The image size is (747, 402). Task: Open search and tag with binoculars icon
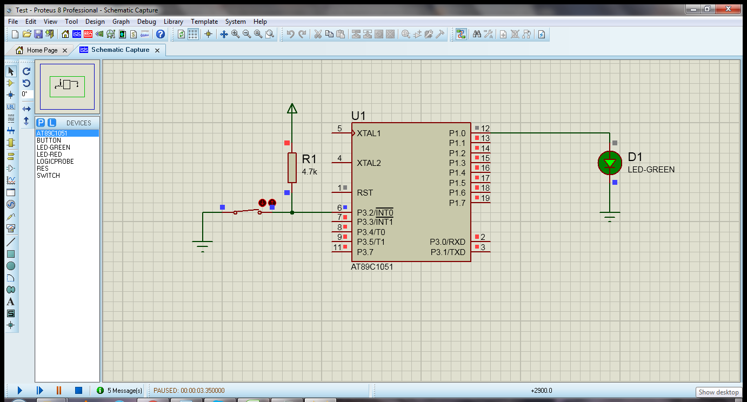tap(477, 34)
